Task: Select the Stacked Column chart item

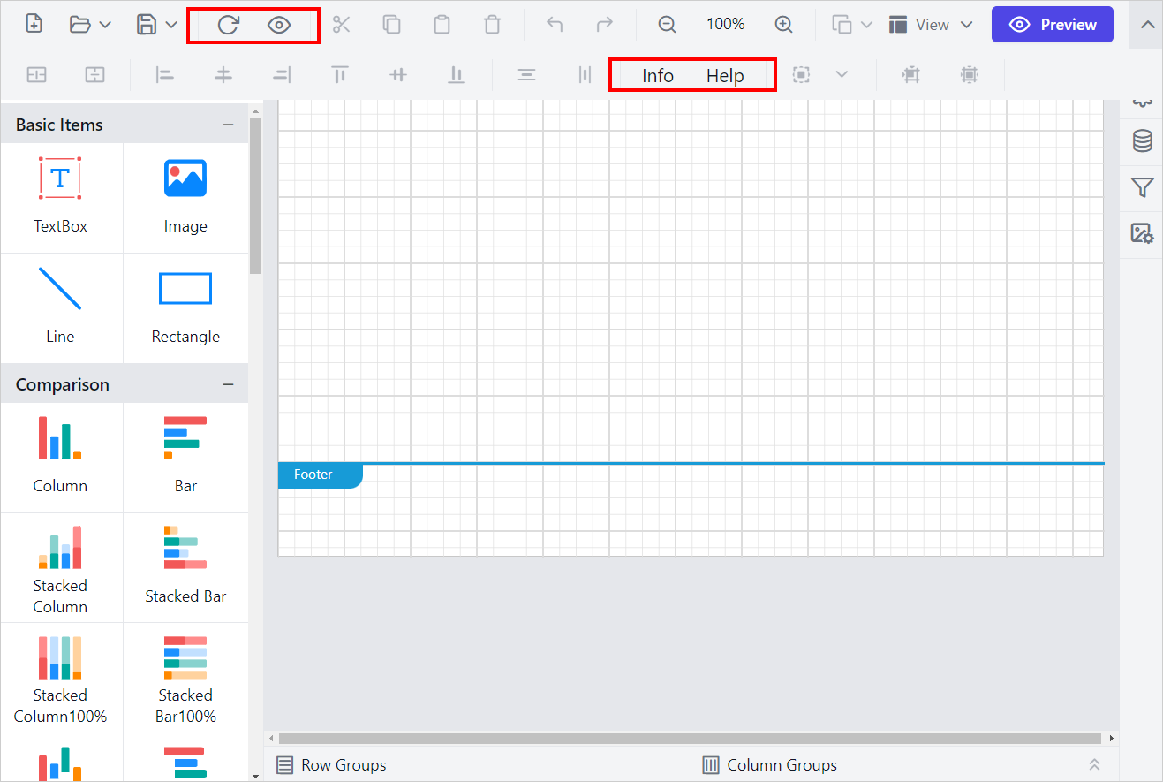Action: click(61, 568)
